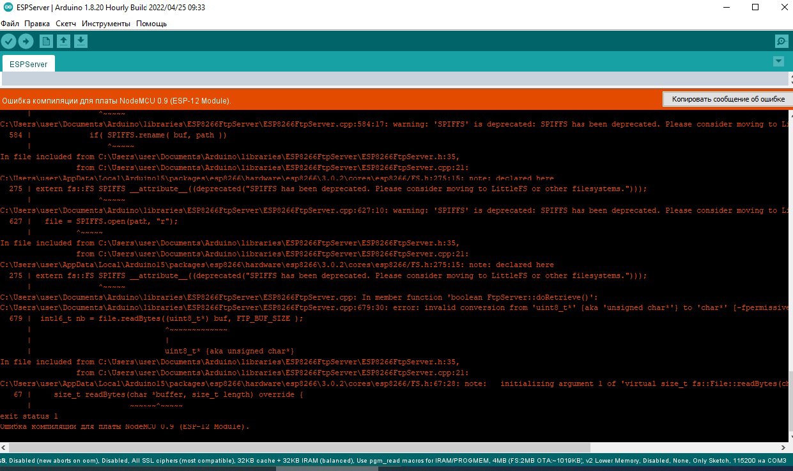Click Копировать сообщение об ошибке button

tap(727, 99)
